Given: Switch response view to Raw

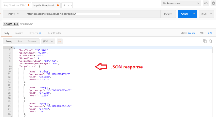Looking at the screenshot, I should 20,41.
